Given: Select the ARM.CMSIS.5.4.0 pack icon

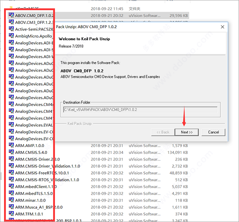Looking at the screenshot, I should pos(11,152).
